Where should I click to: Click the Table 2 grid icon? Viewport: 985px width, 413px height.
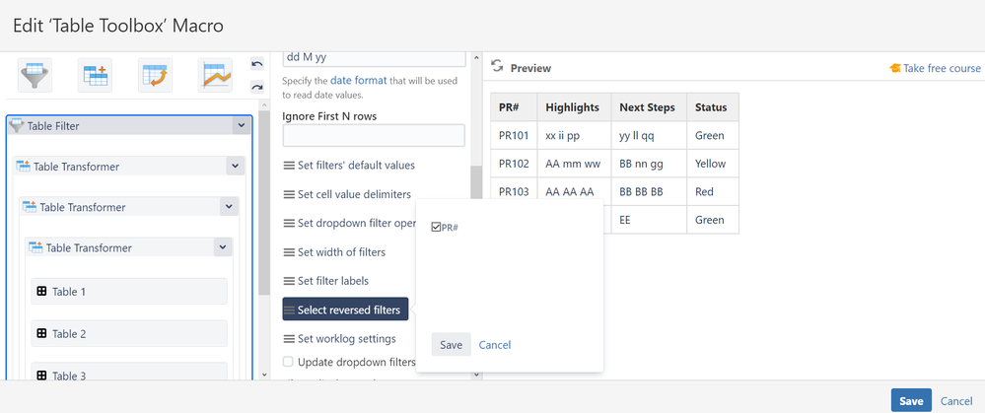41,333
